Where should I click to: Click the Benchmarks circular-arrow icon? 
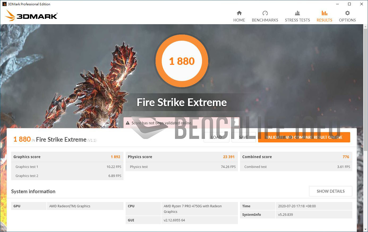coord(265,12)
